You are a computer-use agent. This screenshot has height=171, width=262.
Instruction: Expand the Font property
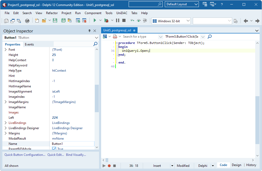[6, 50]
